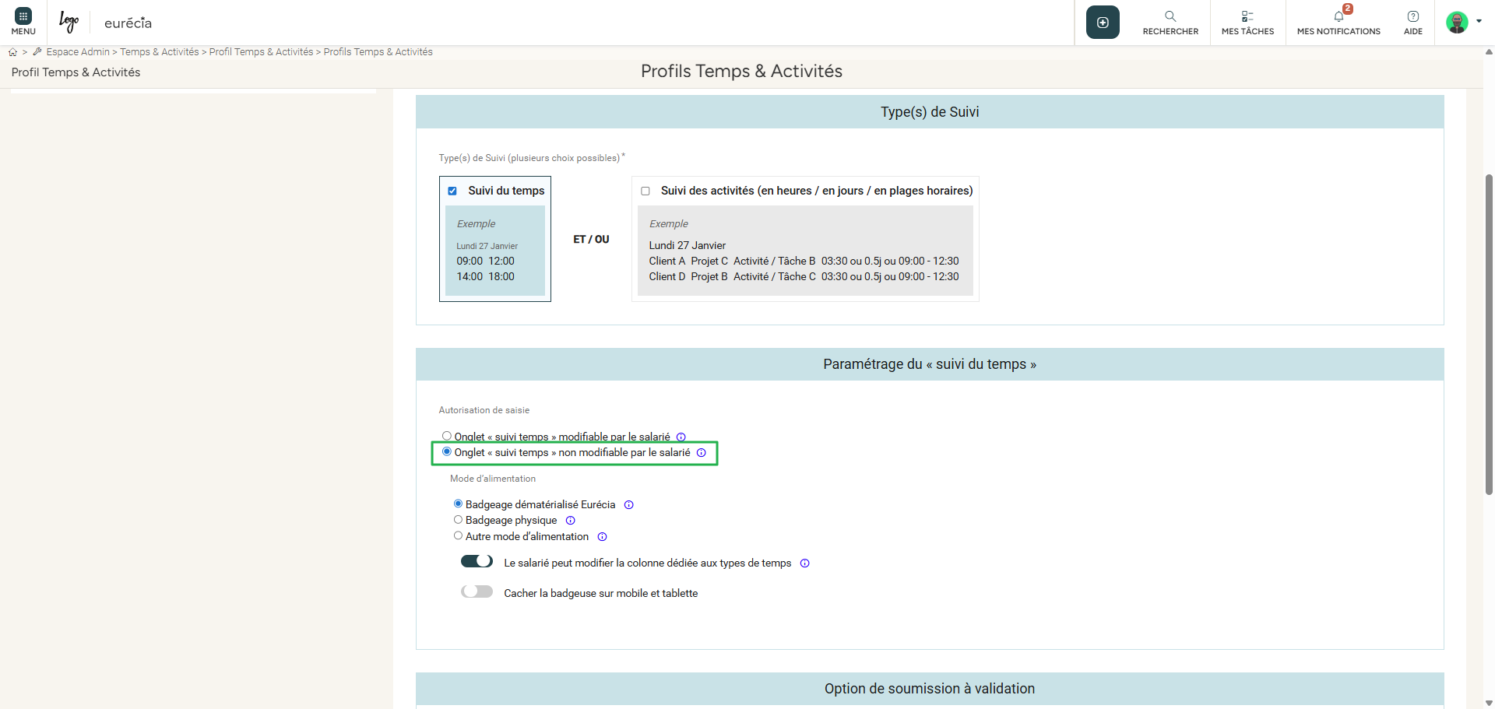Go to Espace Admin breadcrumb link
The width and height of the screenshot is (1495, 709).
point(77,52)
